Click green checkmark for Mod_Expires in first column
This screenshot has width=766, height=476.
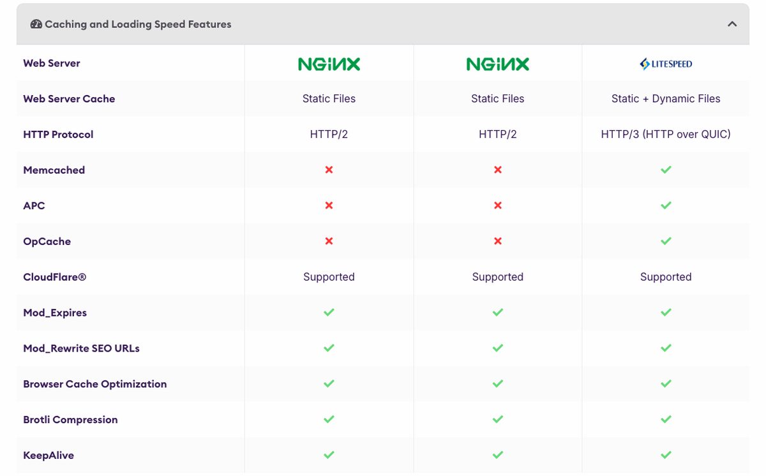tap(329, 313)
